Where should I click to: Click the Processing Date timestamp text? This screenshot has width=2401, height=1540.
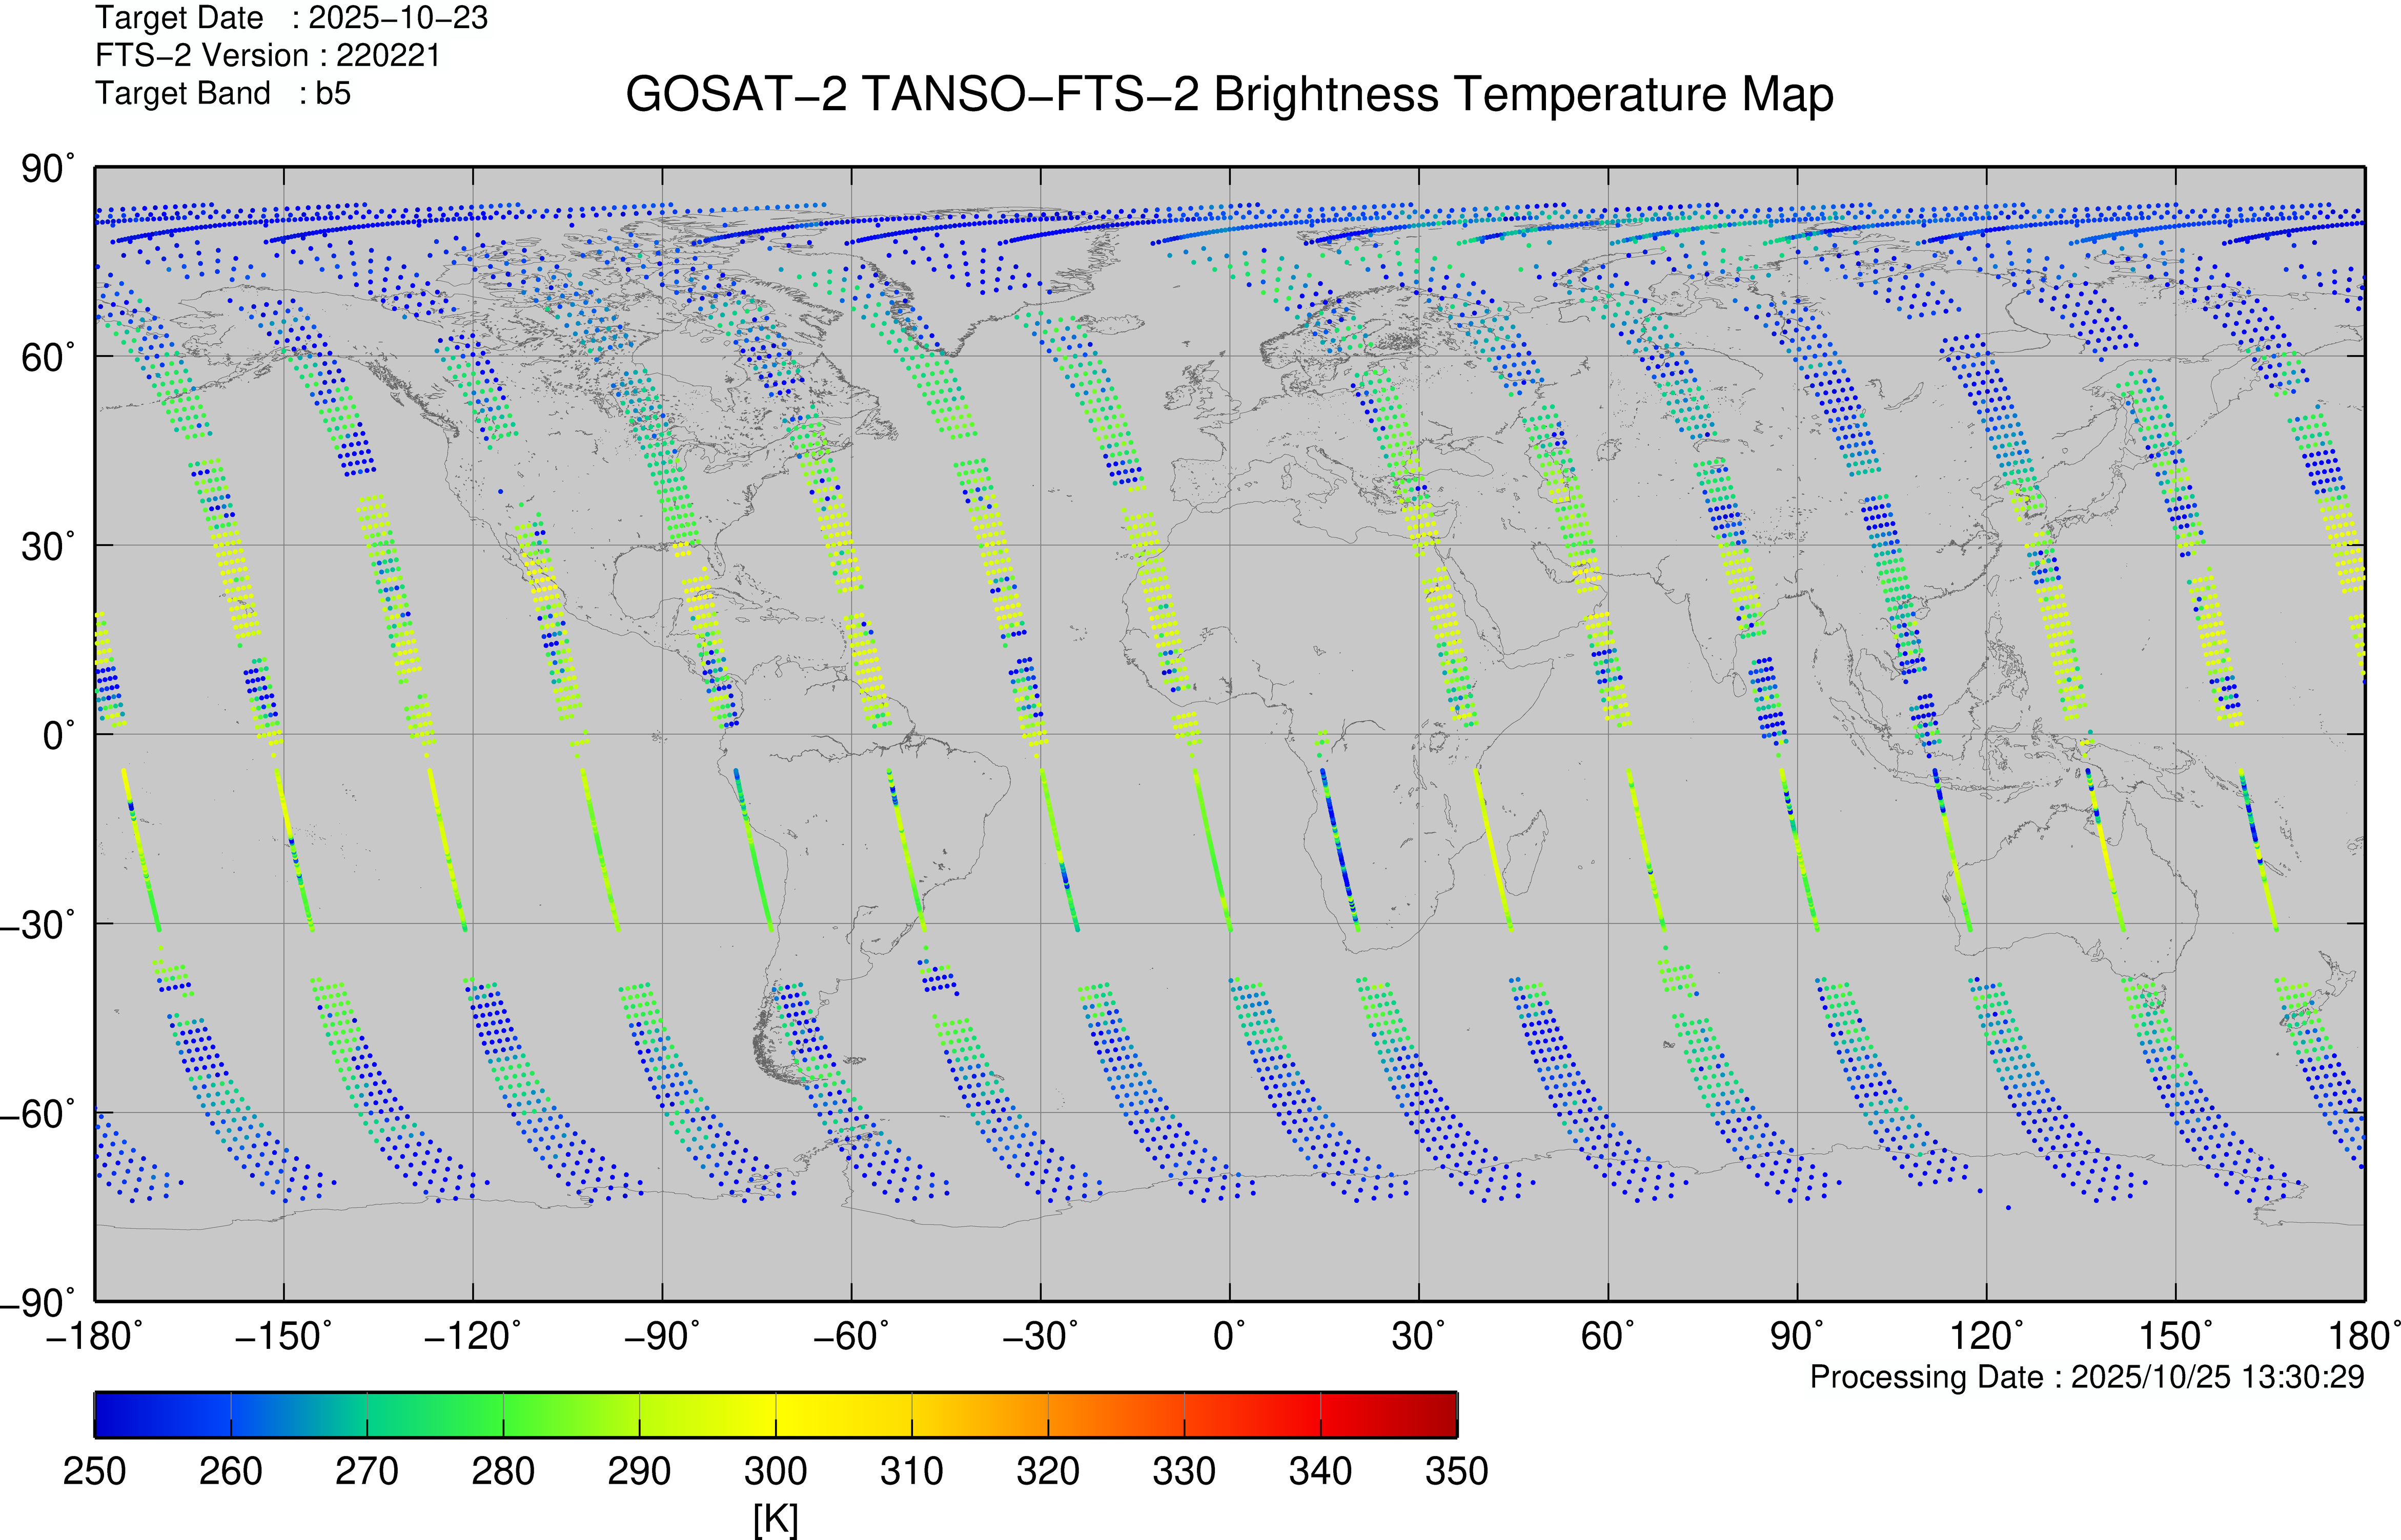[2087, 1377]
